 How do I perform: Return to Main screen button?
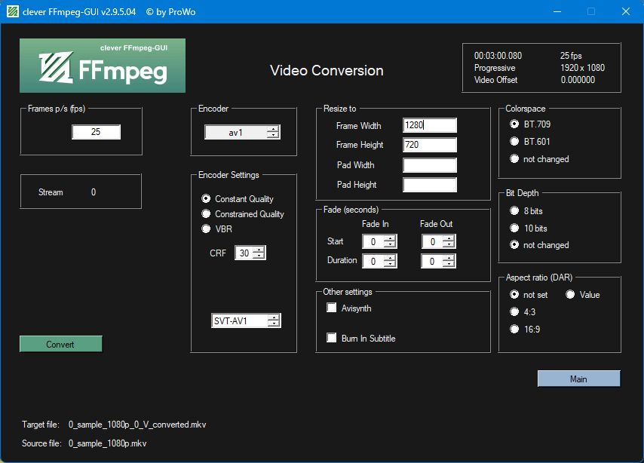pos(578,379)
